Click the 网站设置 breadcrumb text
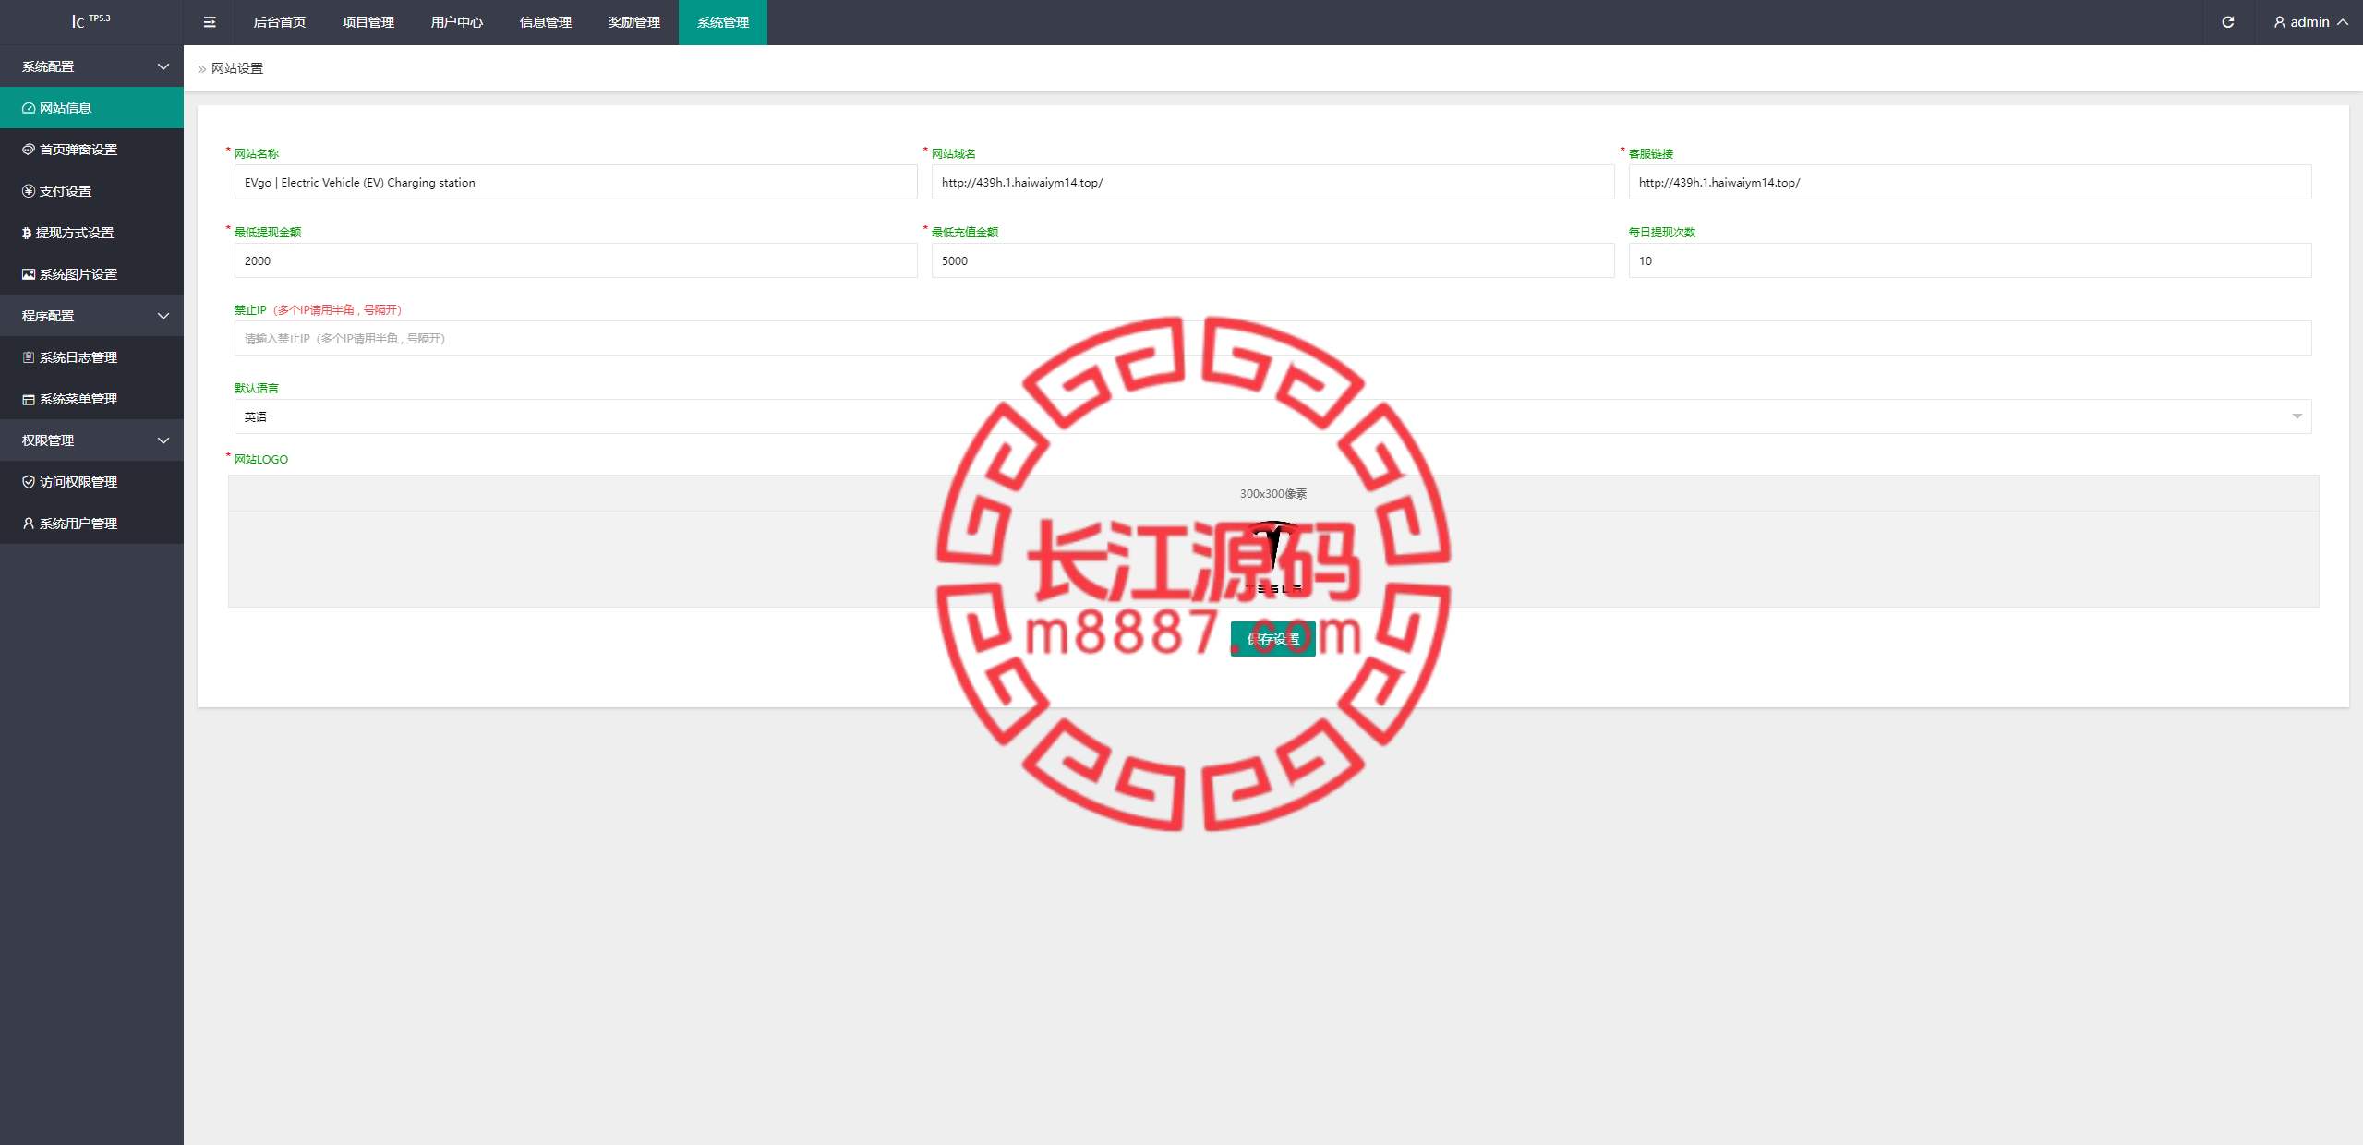Image resolution: width=2363 pixels, height=1145 pixels. (237, 68)
